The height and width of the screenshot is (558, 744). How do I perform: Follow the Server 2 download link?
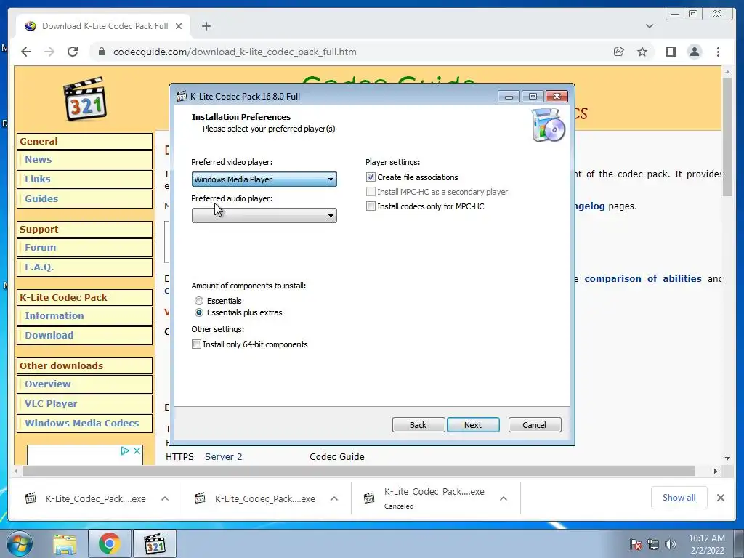point(224,456)
